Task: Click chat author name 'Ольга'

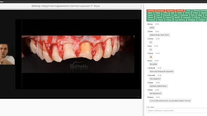Action: [150, 61]
